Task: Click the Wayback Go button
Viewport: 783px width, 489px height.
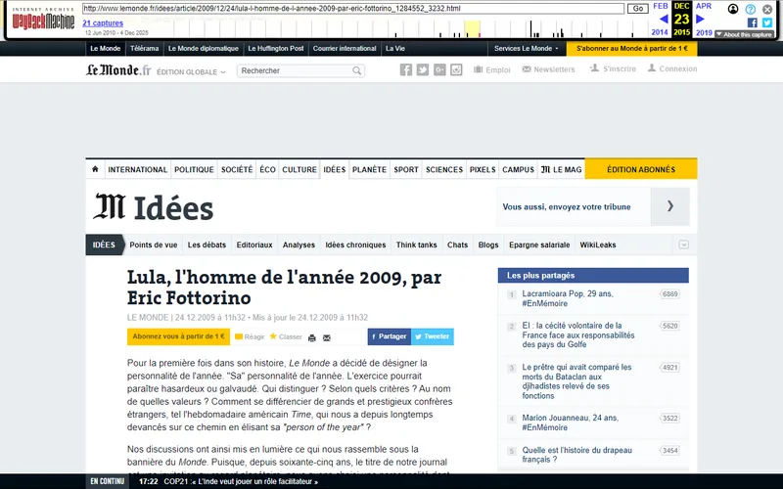Action: (638, 9)
